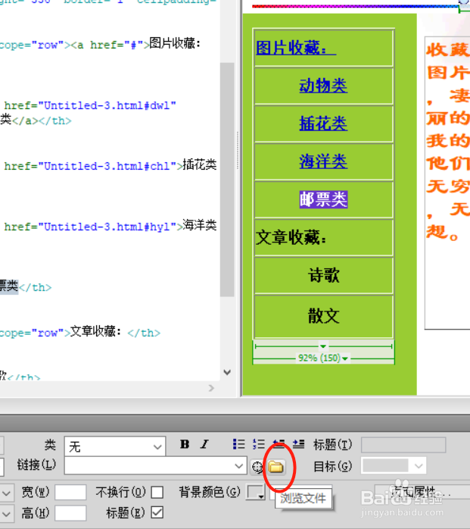Click the 标题(T) title input field
The image size is (470, 529).
pos(403,445)
